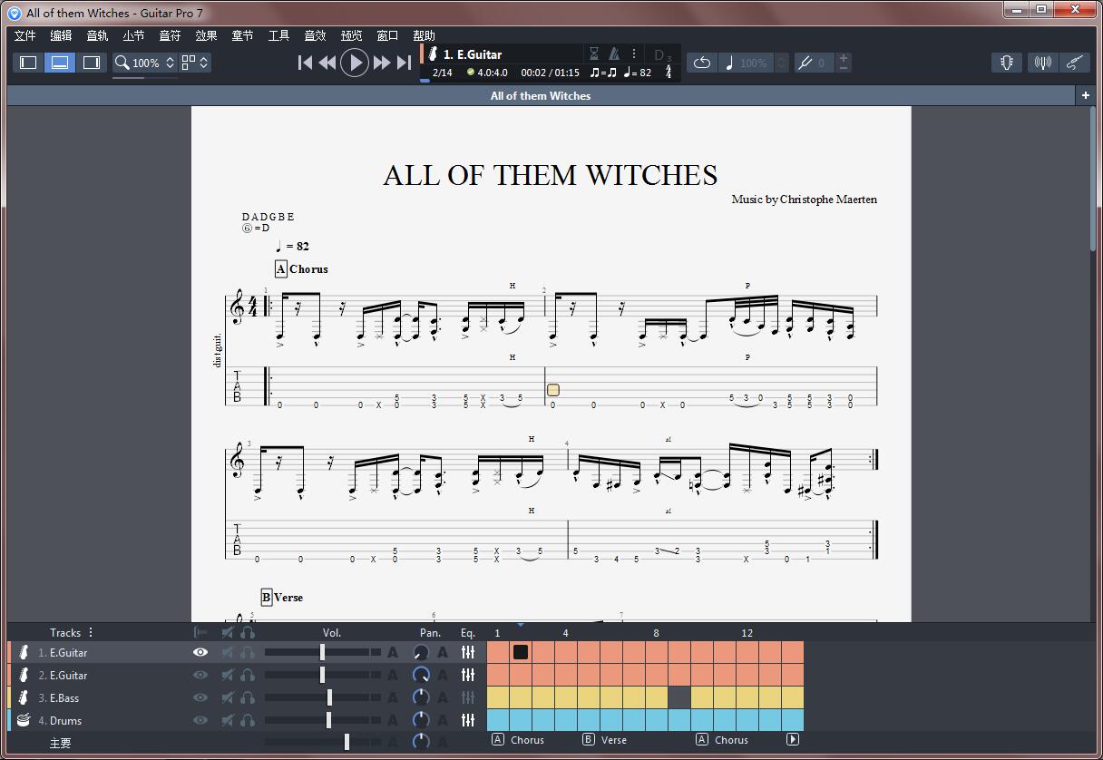Open the Eq mixer controls for Drums track
The width and height of the screenshot is (1103, 760).
[x=467, y=721]
